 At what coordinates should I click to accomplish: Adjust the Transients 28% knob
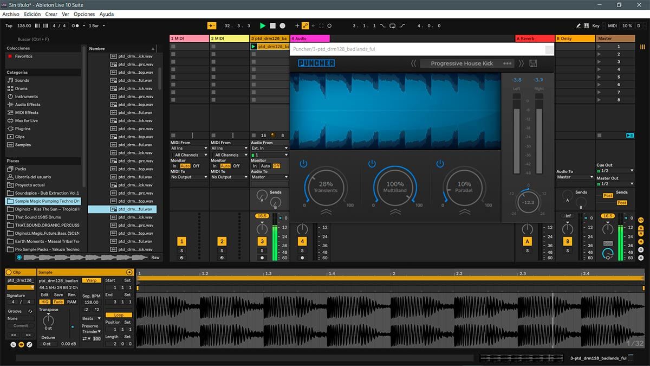pyautogui.click(x=326, y=187)
